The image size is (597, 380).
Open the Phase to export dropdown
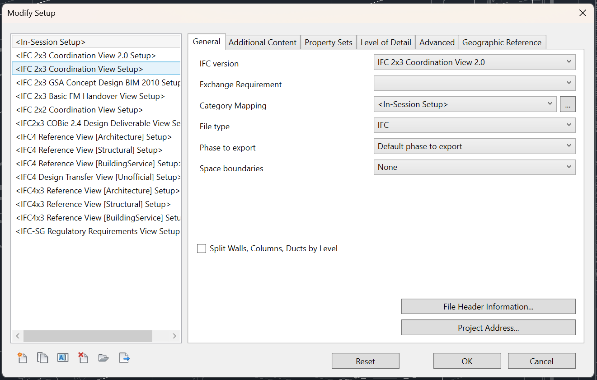475,146
